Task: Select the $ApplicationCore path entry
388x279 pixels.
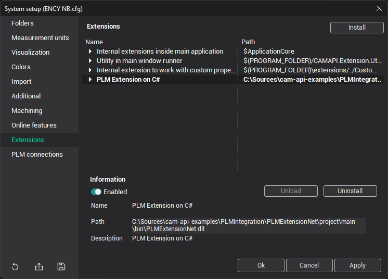Action: pos(269,52)
